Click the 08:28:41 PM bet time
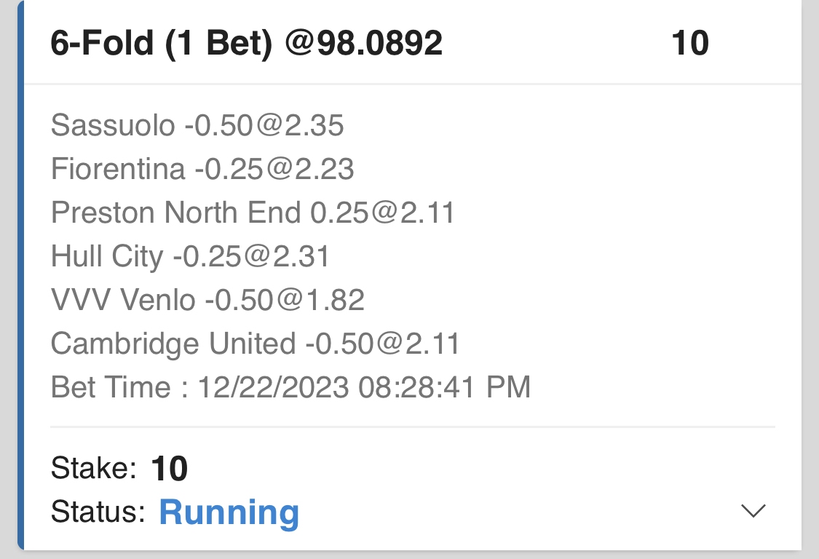 [444, 387]
